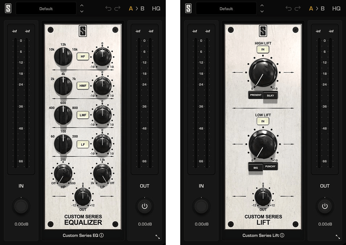This screenshot has height=245, width=346.
Task: Engage the LOW LIFT band with its IN button
Action: coord(263,121)
